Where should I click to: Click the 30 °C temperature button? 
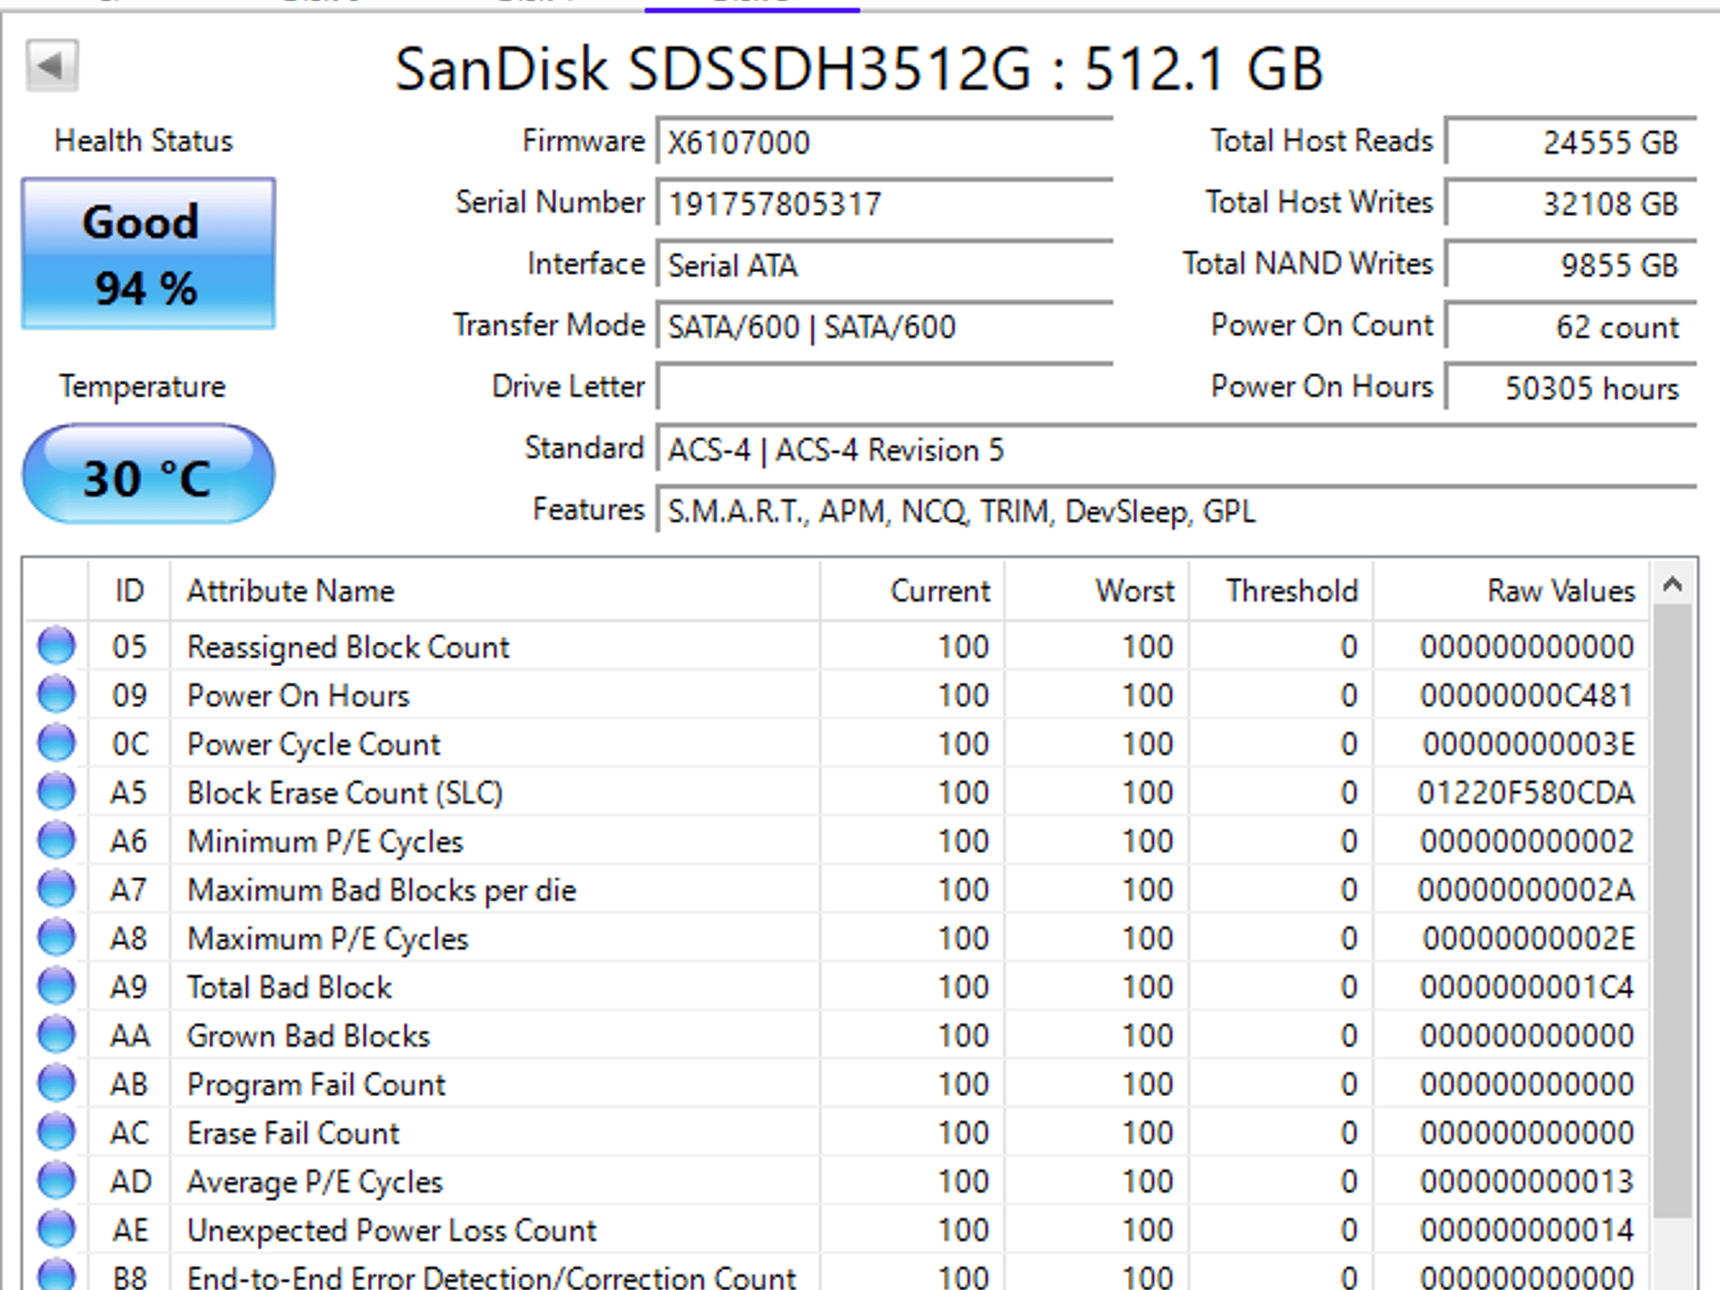[148, 475]
